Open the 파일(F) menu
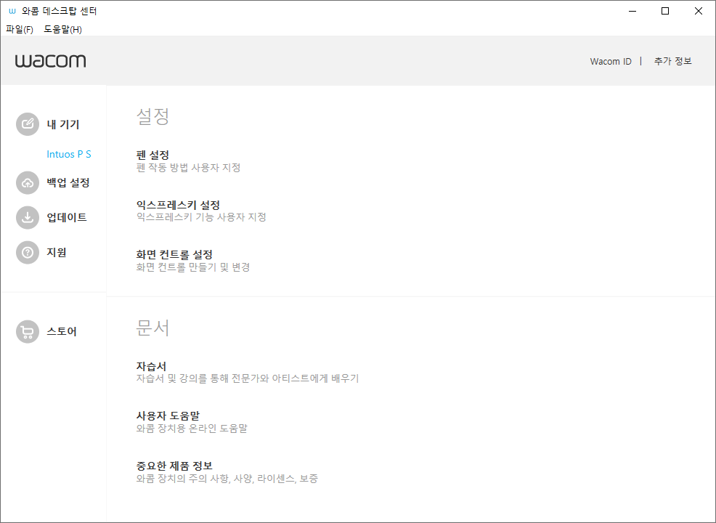This screenshot has height=523, width=716. (20, 29)
